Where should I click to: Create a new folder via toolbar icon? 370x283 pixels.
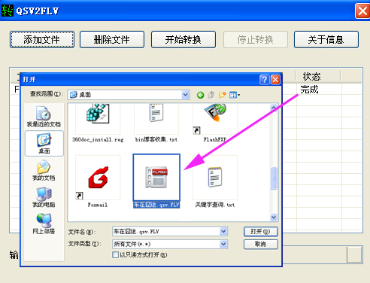pyautogui.click(x=222, y=95)
